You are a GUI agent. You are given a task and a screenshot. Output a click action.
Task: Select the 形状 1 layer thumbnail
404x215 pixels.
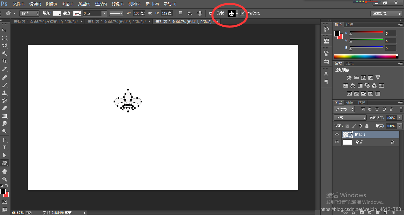[347, 135]
